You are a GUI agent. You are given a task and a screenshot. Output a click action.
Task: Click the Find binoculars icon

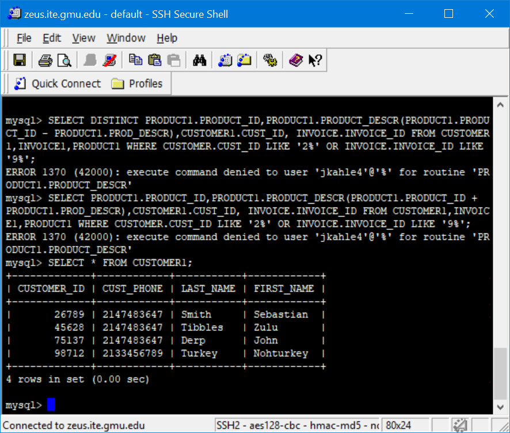(199, 60)
